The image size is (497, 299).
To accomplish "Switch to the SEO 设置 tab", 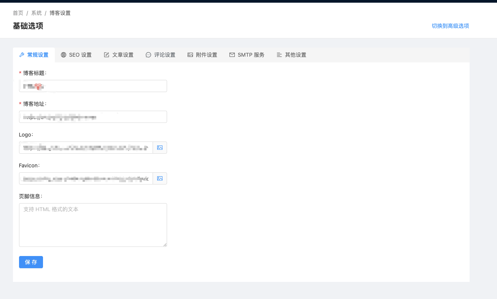I will pos(76,55).
